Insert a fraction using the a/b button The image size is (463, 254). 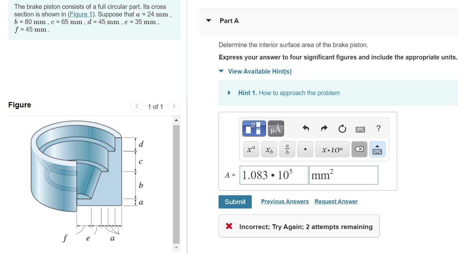pos(287,149)
